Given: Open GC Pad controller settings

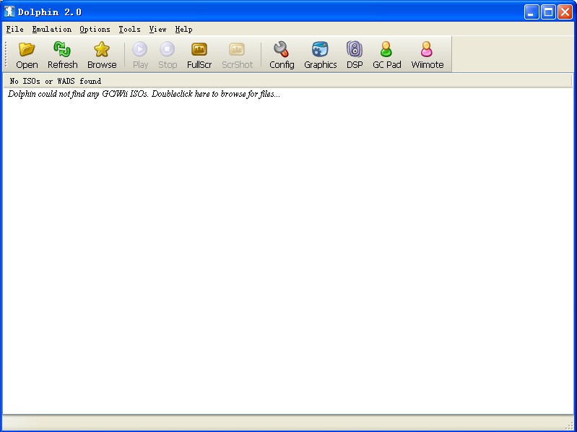Looking at the screenshot, I should coord(386,55).
